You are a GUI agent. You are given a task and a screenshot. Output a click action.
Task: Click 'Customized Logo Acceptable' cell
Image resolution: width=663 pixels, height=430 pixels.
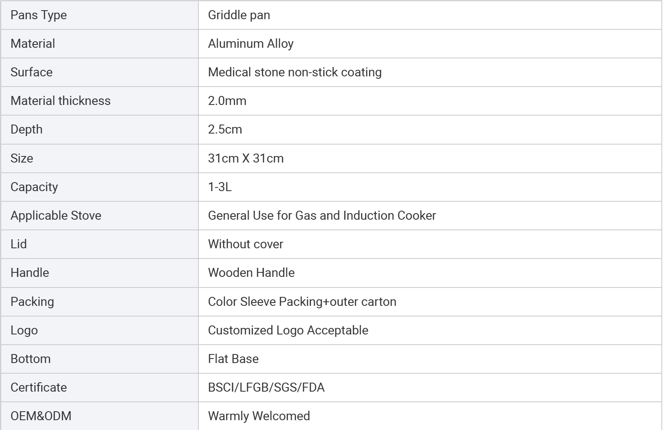click(x=430, y=330)
